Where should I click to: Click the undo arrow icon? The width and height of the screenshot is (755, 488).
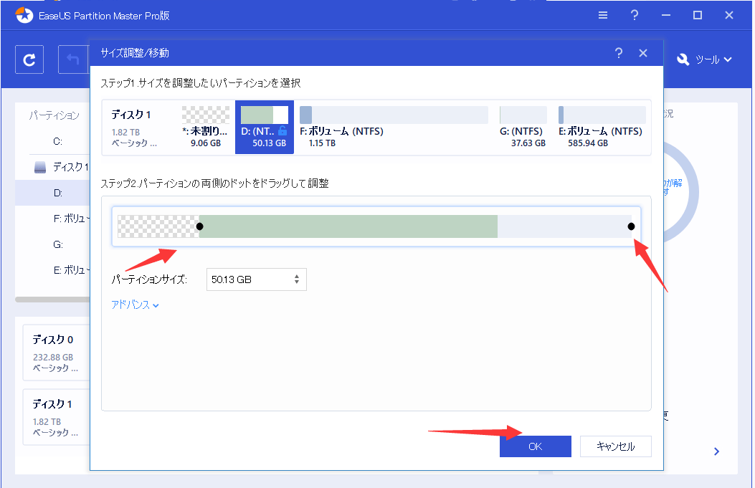75,59
